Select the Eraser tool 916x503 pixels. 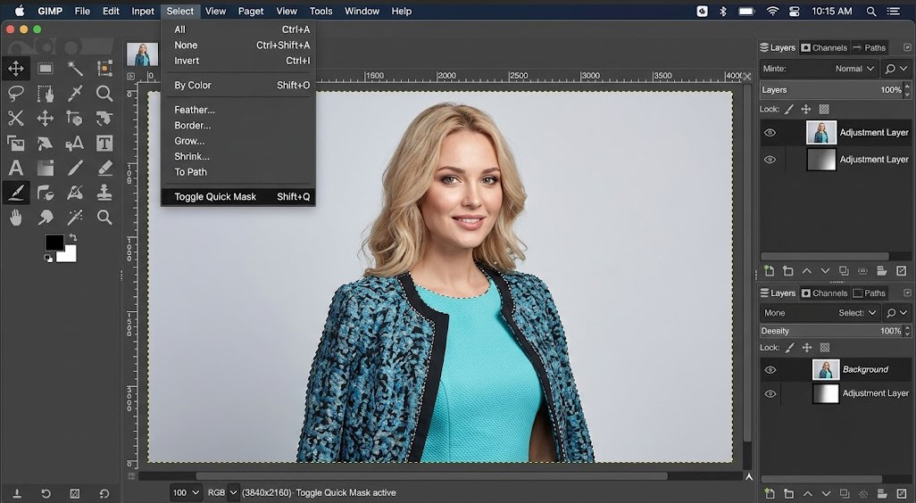click(x=104, y=168)
